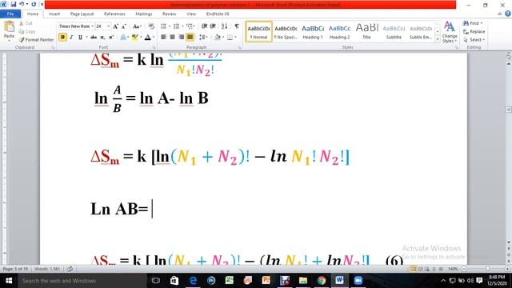
Task: Open the Font dialog launcher
Action: click(x=154, y=48)
